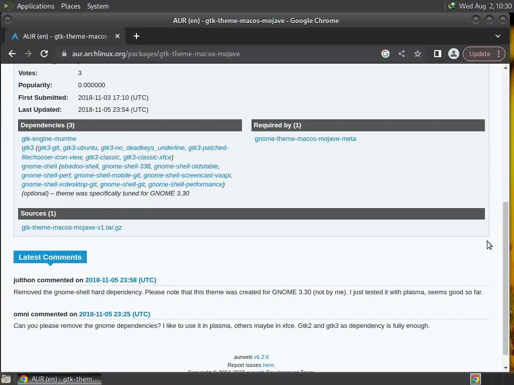This screenshot has height=385, width=514.
Task: Click the page scrollbar thumb
Action: tap(506, 278)
